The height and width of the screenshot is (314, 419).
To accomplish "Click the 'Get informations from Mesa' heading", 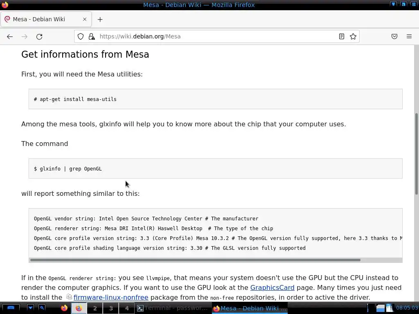I will [85, 54].
